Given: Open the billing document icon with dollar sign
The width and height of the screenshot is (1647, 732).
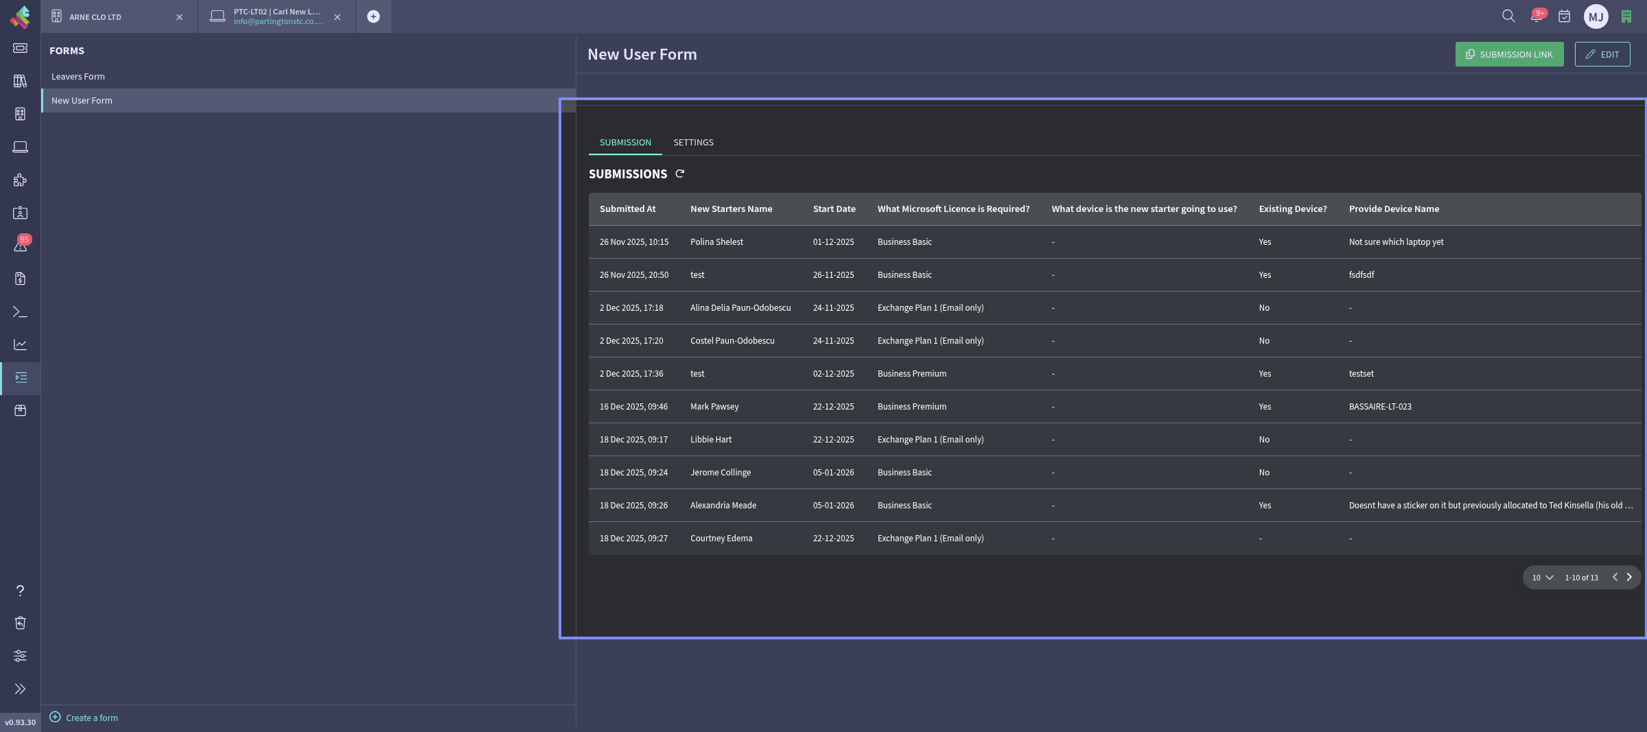Looking at the screenshot, I should 20,279.
